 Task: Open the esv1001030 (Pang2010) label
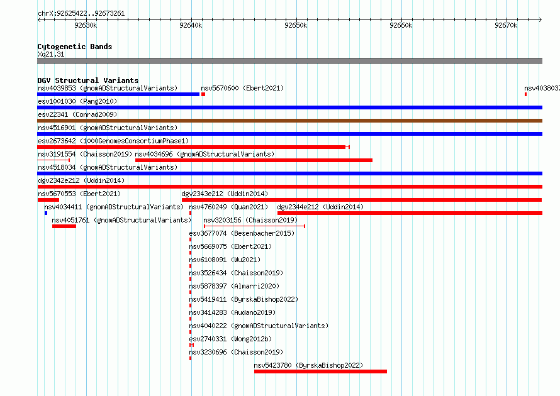pos(77,101)
